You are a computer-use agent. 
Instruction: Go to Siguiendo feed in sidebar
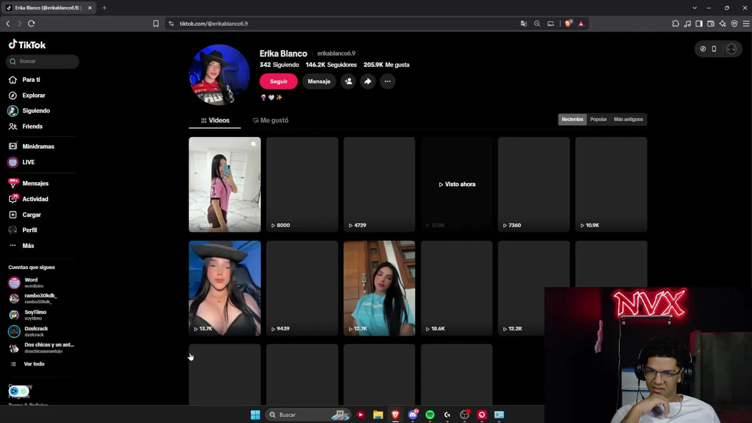point(36,110)
